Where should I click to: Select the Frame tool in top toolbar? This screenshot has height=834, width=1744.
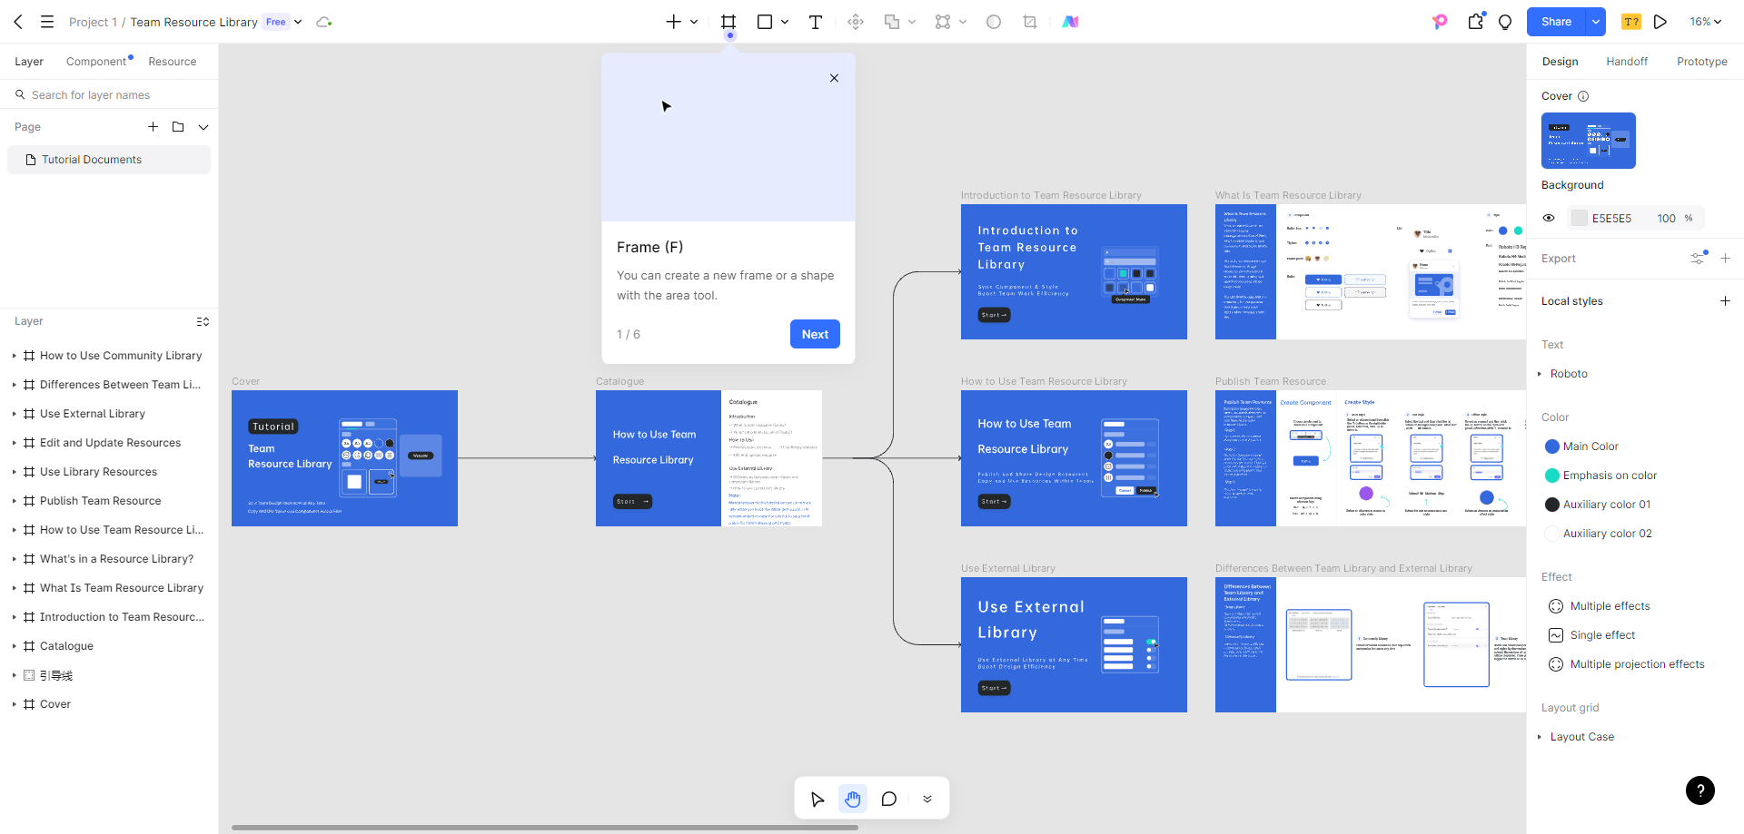point(728,22)
